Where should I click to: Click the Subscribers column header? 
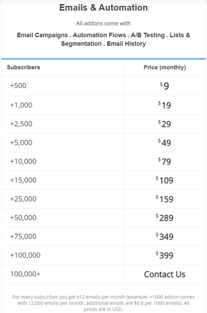(23, 67)
